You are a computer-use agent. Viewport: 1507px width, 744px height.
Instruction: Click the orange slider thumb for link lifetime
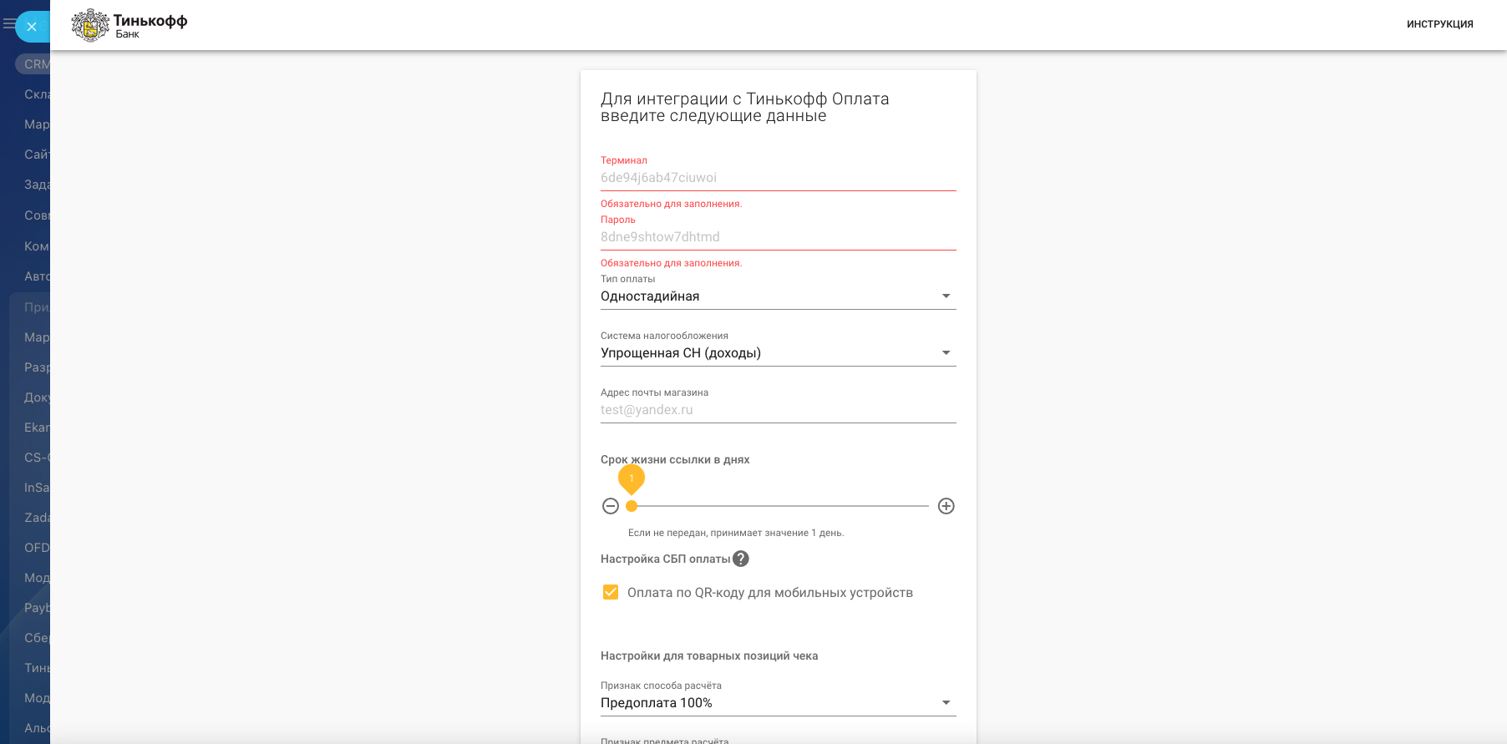pyautogui.click(x=632, y=506)
